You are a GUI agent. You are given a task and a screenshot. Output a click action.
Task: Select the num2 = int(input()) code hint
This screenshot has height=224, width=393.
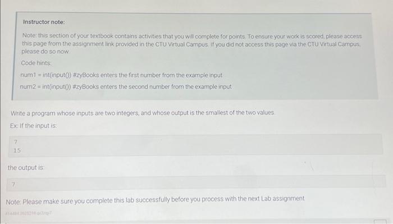pos(45,86)
